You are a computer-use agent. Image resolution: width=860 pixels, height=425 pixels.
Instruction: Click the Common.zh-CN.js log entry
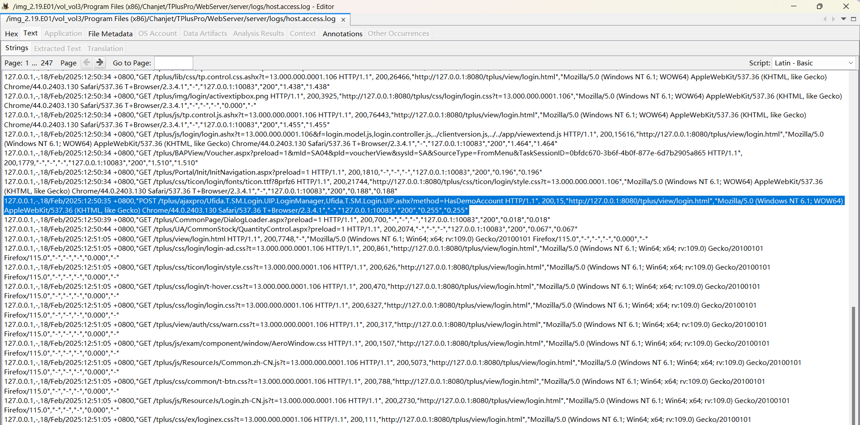pyautogui.click(x=403, y=367)
